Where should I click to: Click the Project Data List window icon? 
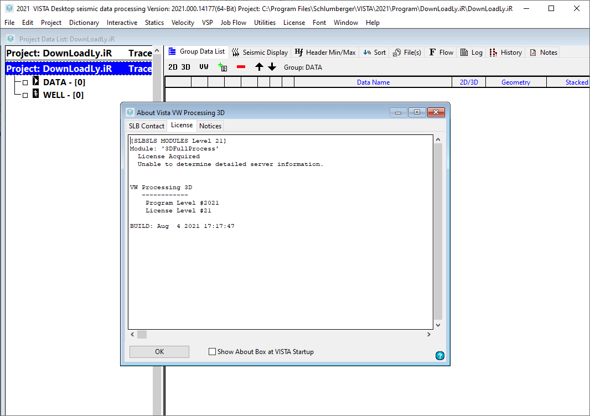tap(11, 38)
